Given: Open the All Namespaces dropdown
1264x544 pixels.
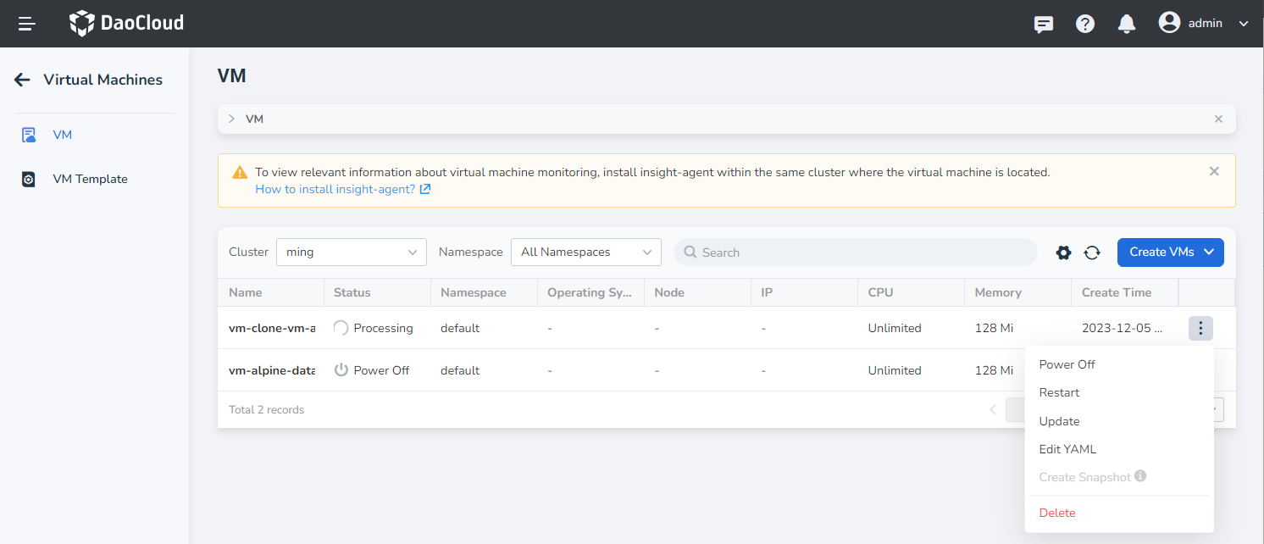Looking at the screenshot, I should [585, 252].
